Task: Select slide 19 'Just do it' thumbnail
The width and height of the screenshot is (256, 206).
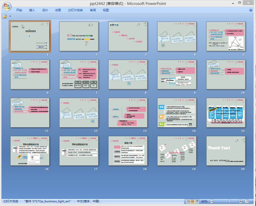Action: pyautogui.click(x=177, y=151)
